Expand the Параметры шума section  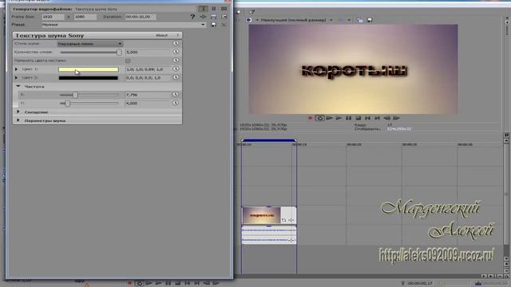(18, 120)
